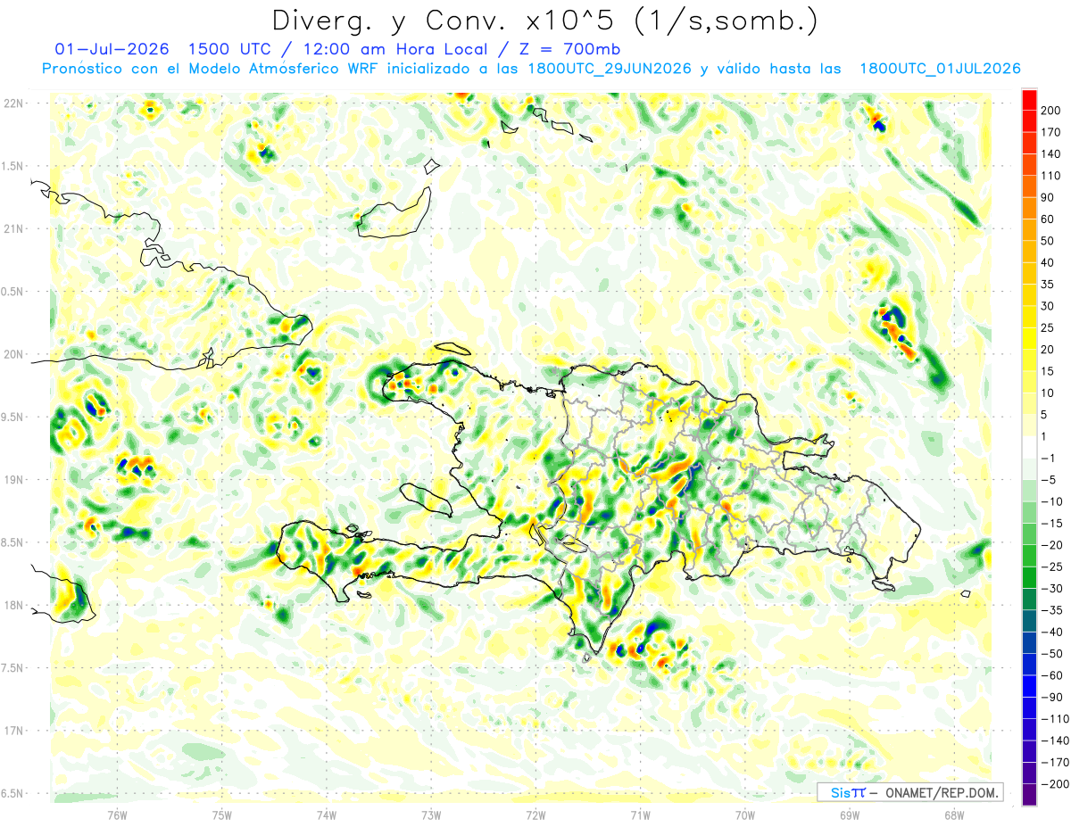Select the '1800UTC_29JUN2026' initialization time
This screenshot has height=827, width=1071.
(x=610, y=69)
